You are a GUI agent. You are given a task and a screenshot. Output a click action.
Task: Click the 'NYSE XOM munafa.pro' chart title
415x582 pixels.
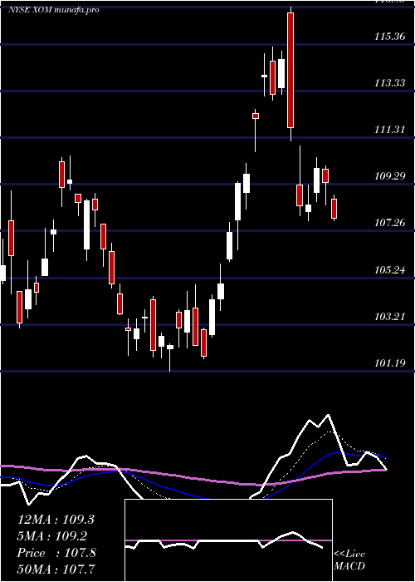pos(54,10)
